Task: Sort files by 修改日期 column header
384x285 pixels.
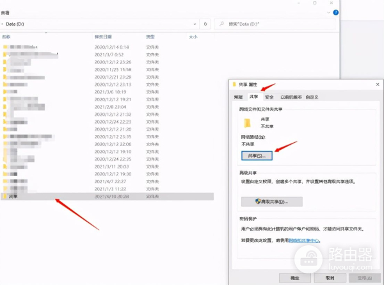Action: click(103, 37)
